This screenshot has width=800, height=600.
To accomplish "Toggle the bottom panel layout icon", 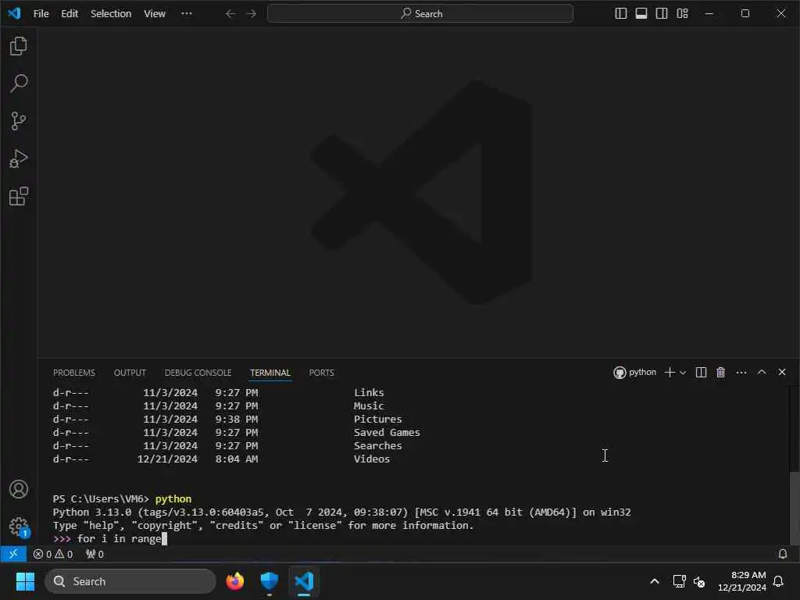I will [x=641, y=14].
